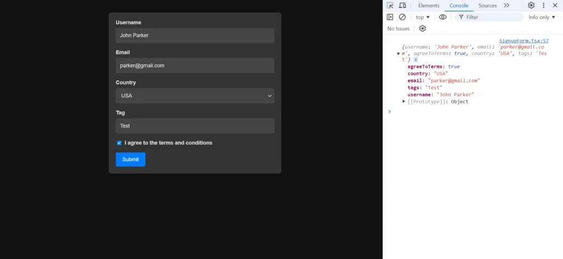This screenshot has width=563, height=259.
Task: Expand the Prototype Object entry
Action: [x=404, y=102]
